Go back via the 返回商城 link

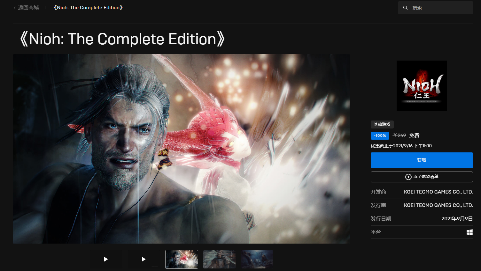click(x=28, y=8)
